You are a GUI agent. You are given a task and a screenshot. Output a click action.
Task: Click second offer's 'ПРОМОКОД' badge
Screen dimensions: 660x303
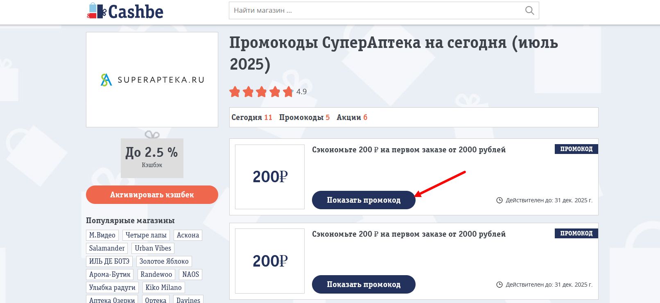pos(576,233)
